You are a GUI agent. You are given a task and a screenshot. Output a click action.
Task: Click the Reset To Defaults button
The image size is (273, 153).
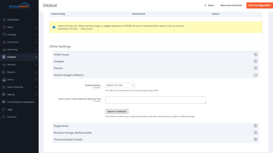[x=117, y=111]
